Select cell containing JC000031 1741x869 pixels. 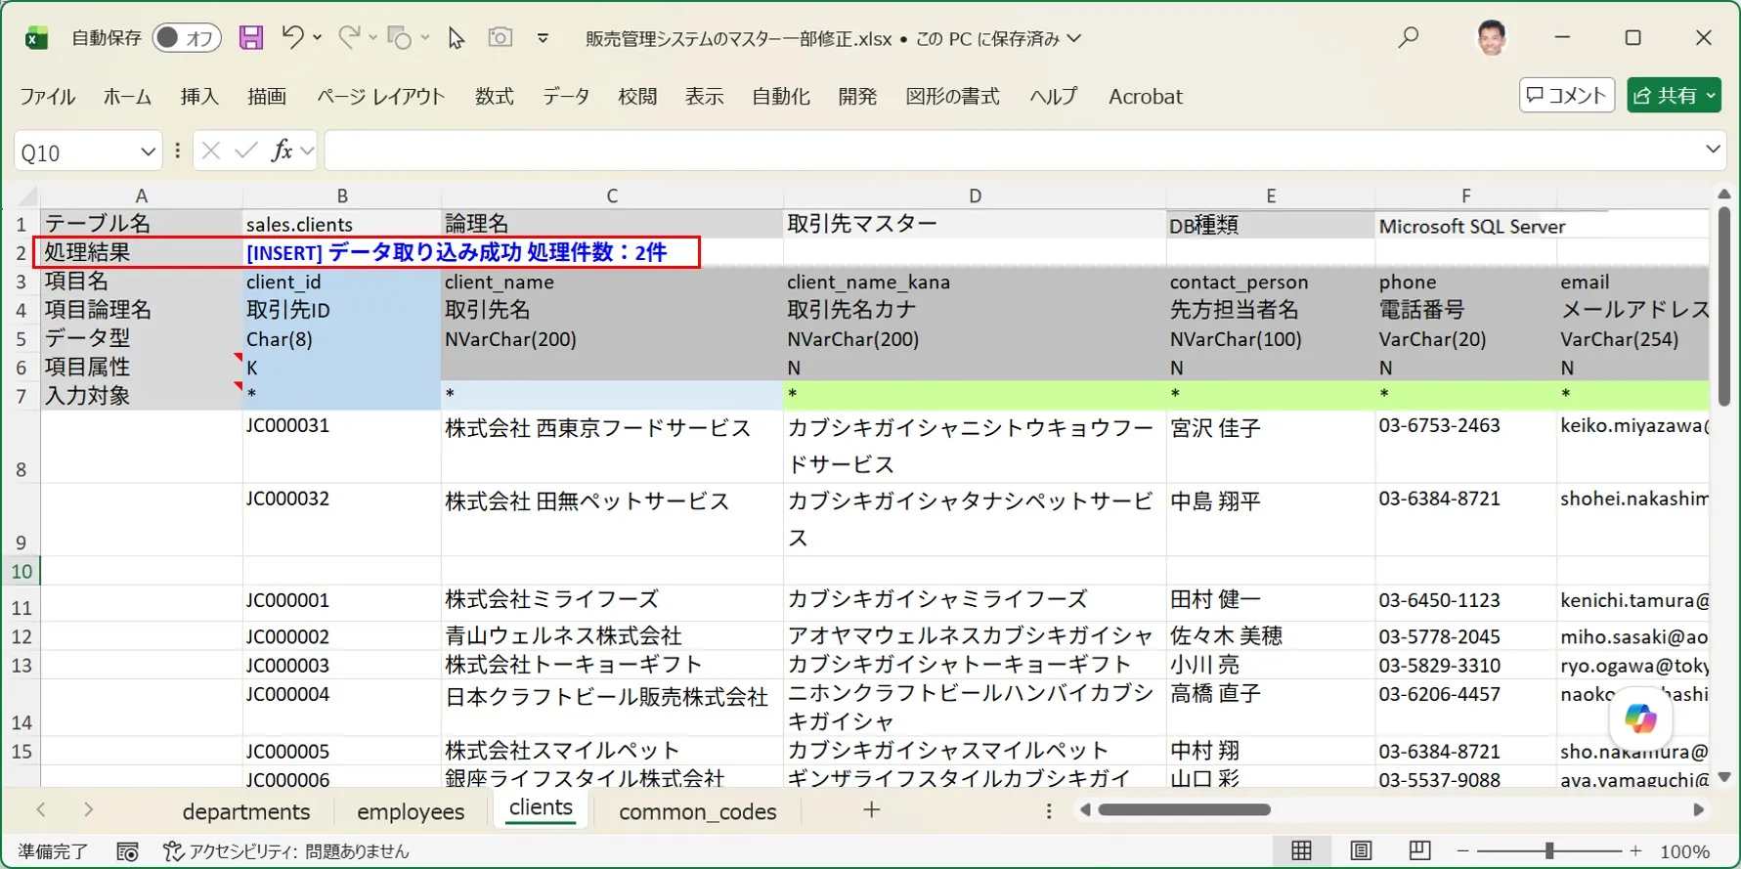pyautogui.click(x=341, y=447)
